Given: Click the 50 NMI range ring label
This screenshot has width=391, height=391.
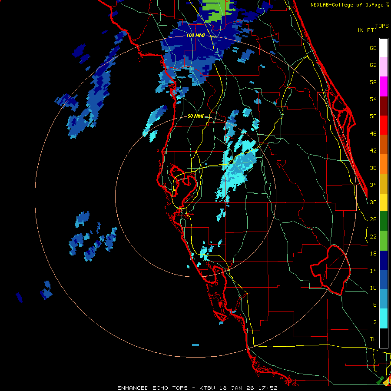Looking at the screenshot, I should [195, 116].
